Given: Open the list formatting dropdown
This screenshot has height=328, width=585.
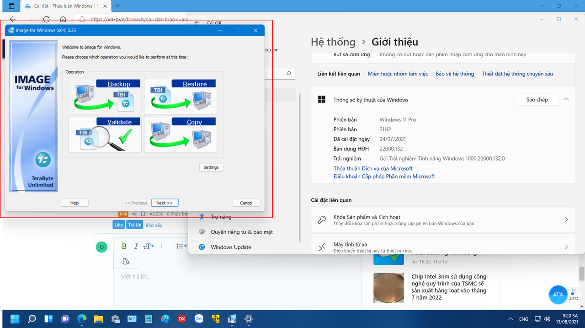Looking at the screenshot, I should (x=181, y=246).
